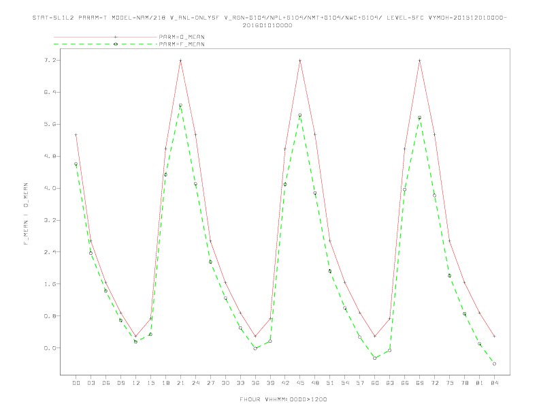Click the 21 forecast hour tick label
Screen dimensions: 539x417
[180, 383]
